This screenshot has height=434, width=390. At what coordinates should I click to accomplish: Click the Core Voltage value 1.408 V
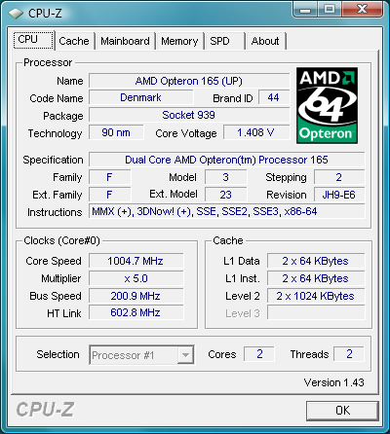(256, 132)
